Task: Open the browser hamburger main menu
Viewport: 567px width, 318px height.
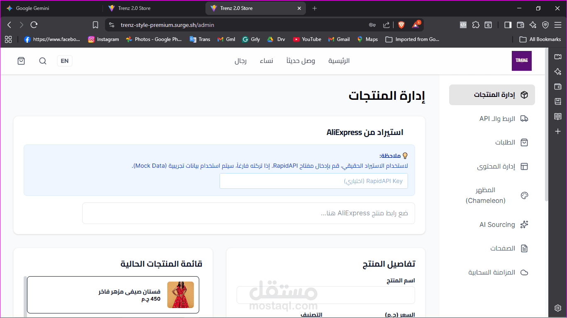Action: (x=558, y=25)
